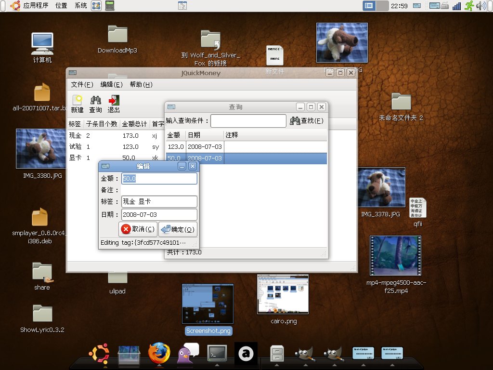Click the 注释 column header in 查询 window
Viewport: 493px width, 370px height.
click(275, 135)
